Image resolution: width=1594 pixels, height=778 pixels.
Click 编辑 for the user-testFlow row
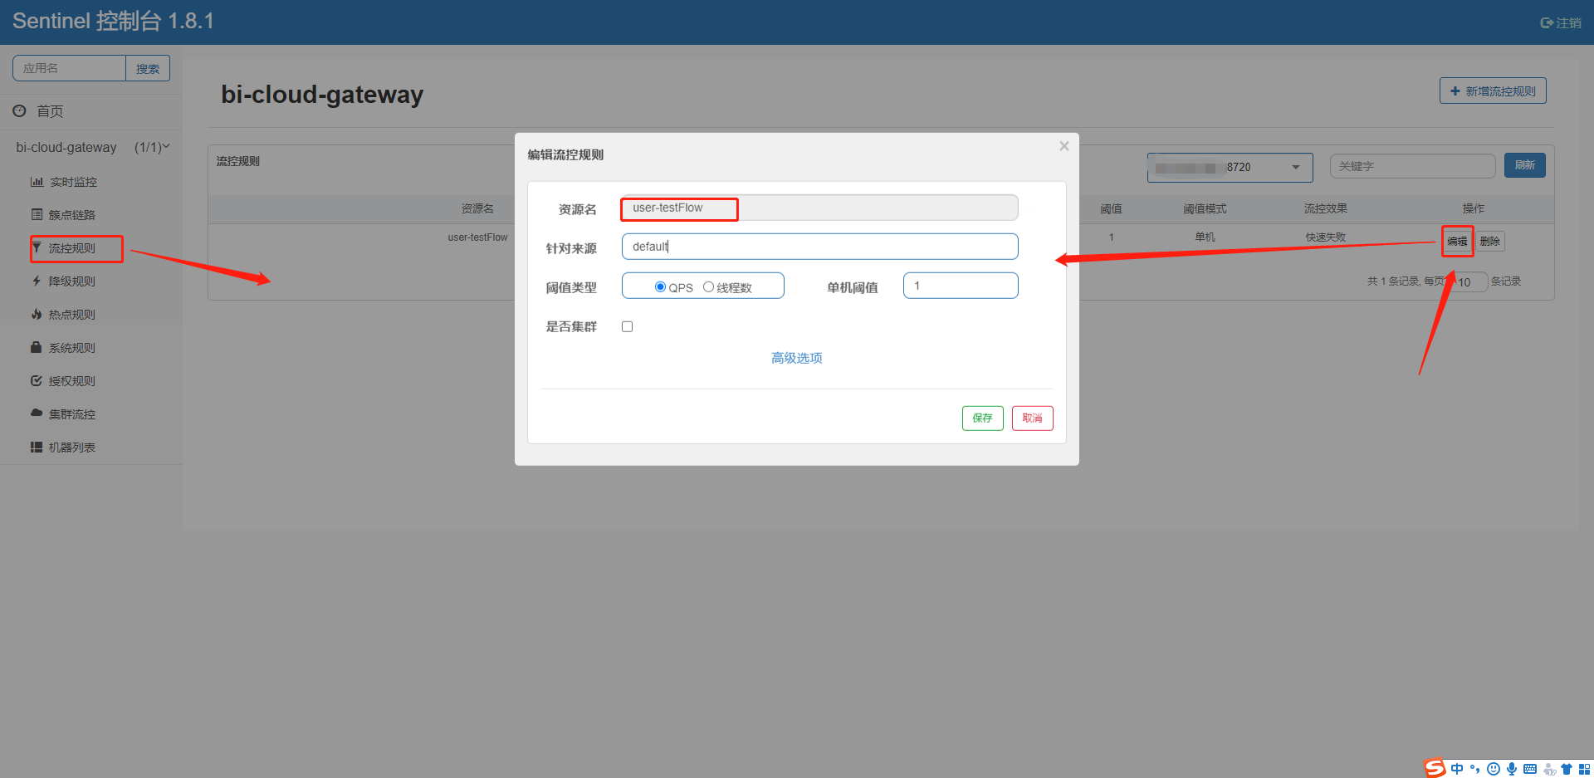click(x=1457, y=242)
